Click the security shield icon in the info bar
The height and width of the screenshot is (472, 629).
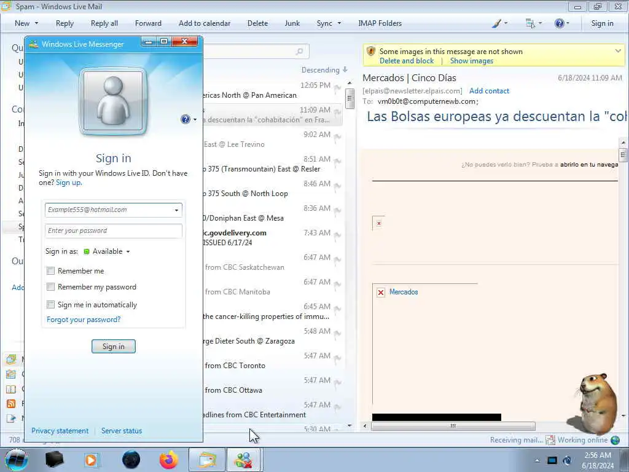(371, 52)
